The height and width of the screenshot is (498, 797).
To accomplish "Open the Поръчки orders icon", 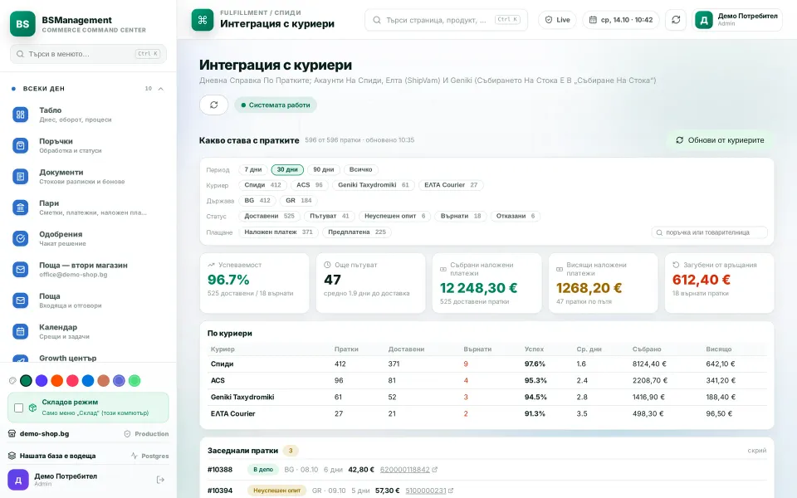I will click(20, 146).
